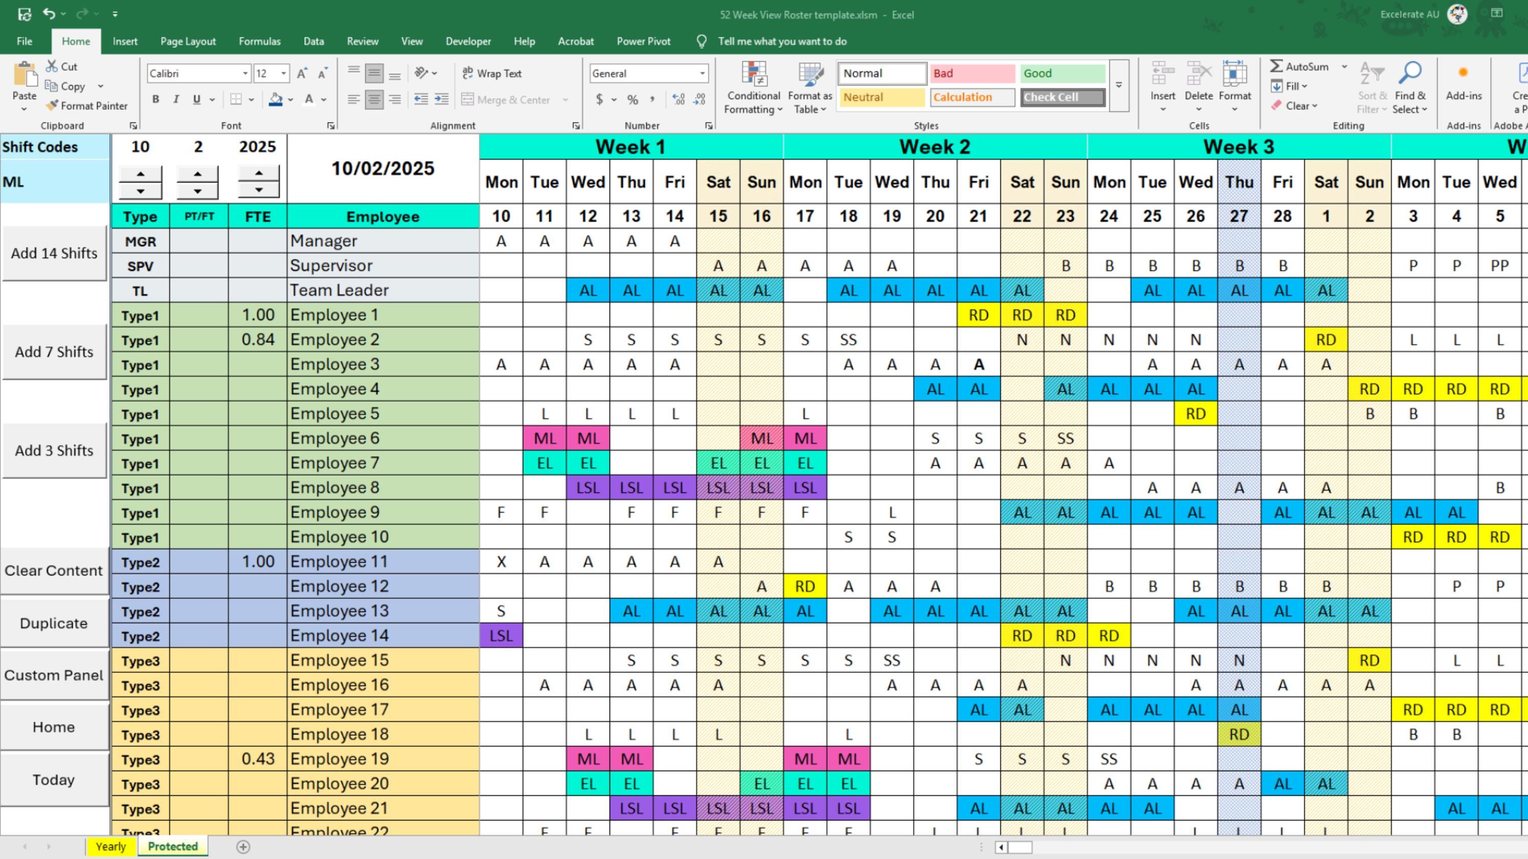
Task: Open Find & Select tools
Action: [1410, 88]
